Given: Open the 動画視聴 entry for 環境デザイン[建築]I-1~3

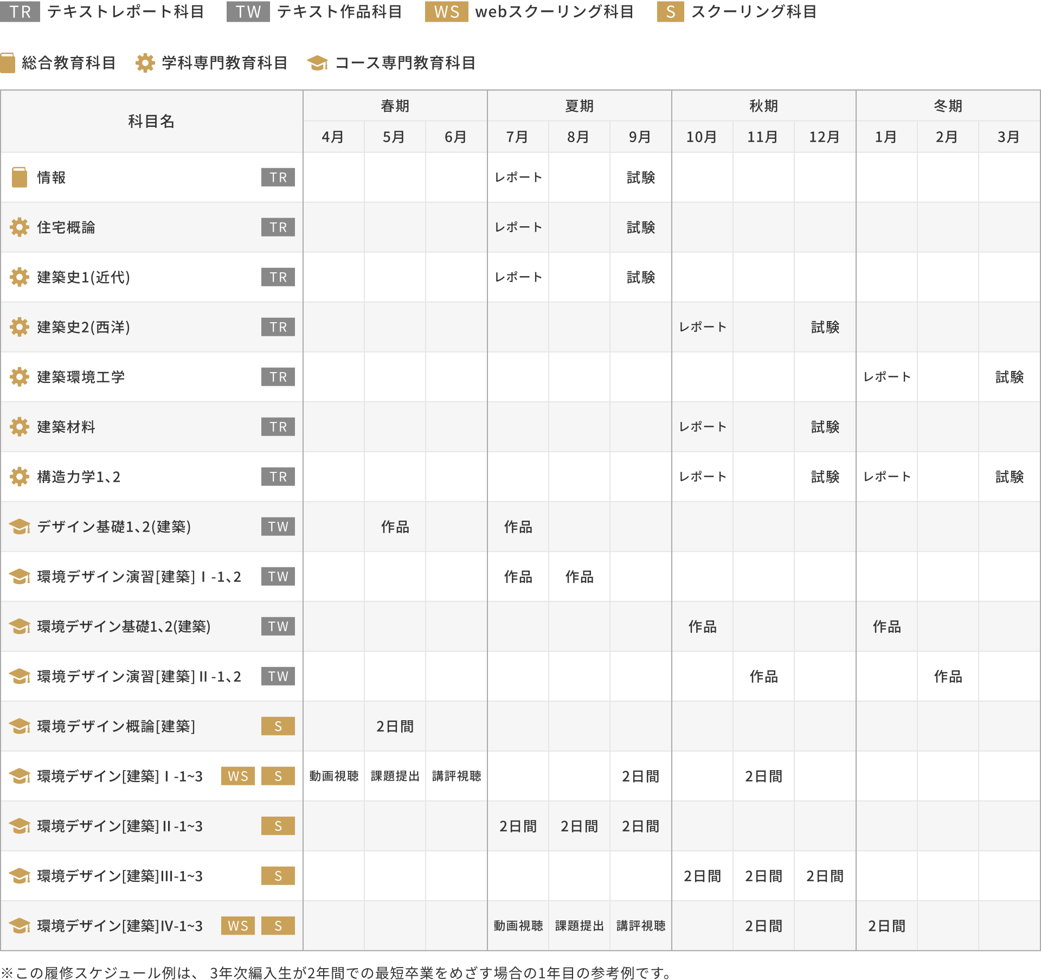Looking at the screenshot, I should [333, 776].
